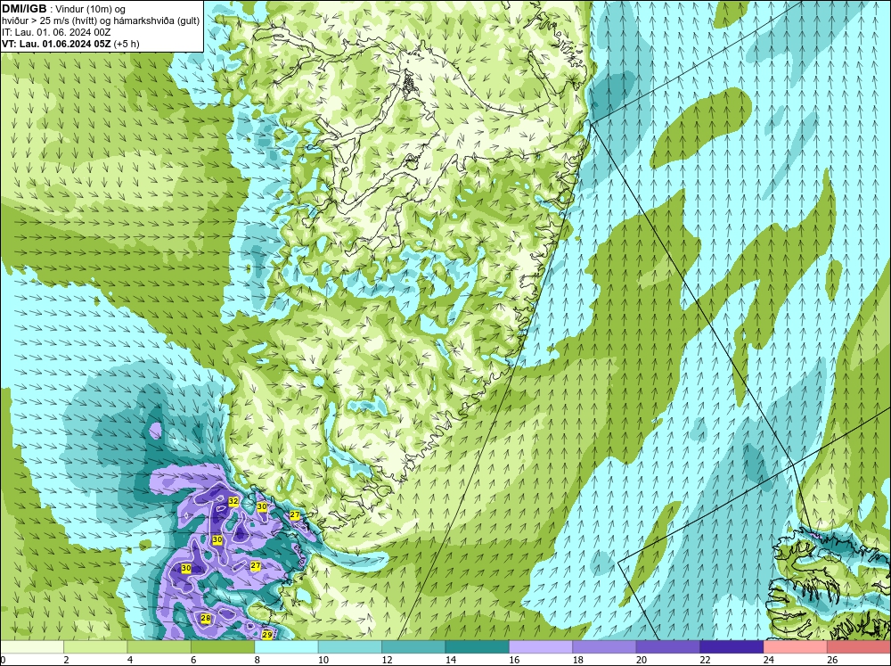Click the colorbar tick label 6
Screen dimensions: 891x666
click(x=193, y=660)
